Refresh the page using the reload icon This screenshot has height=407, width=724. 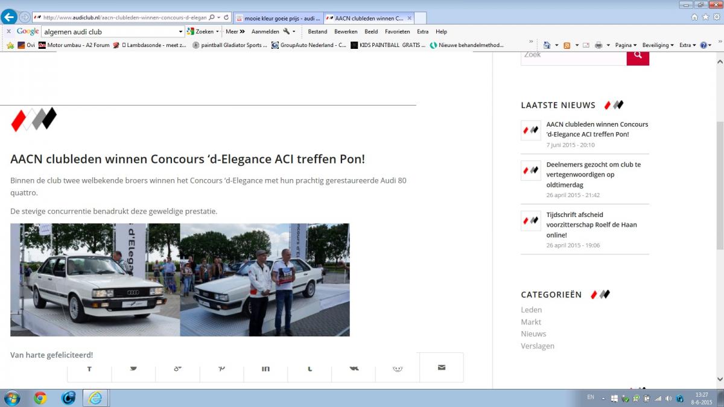pos(226,17)
